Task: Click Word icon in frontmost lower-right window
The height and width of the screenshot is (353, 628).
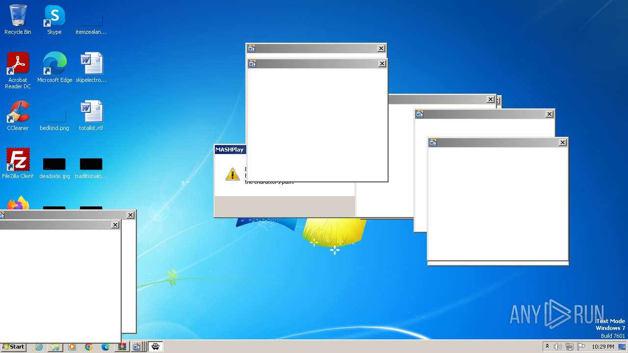Action: click(x=433, y=143)
